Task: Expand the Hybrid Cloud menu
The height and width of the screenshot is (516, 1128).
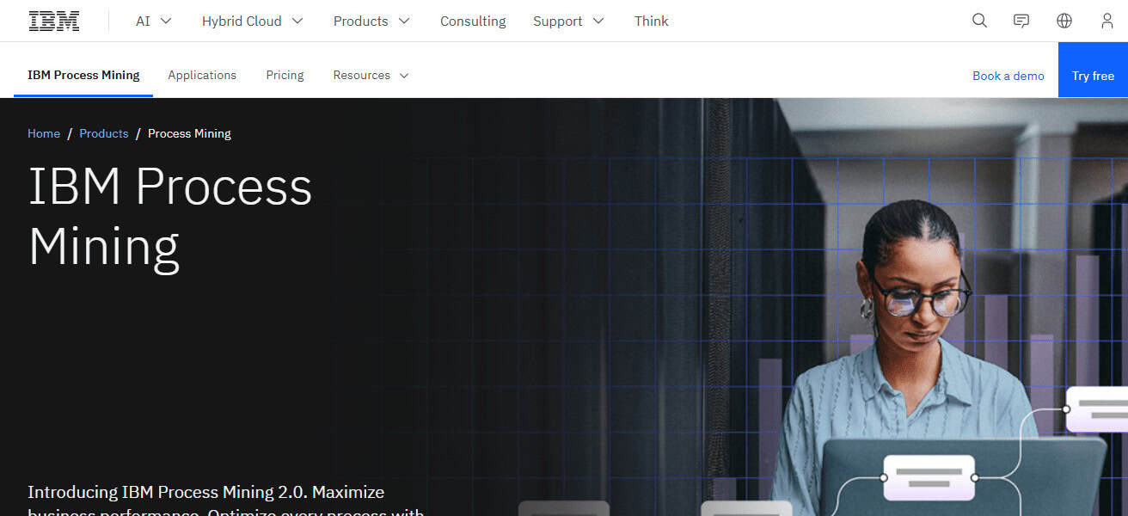Action: point(253,21)
